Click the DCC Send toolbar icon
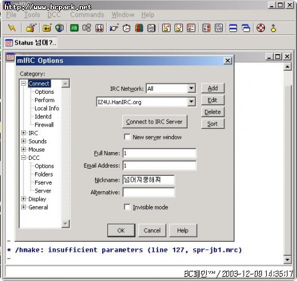Image resolution: width=297 pixels, height=281 pixels. click(166, 28)
